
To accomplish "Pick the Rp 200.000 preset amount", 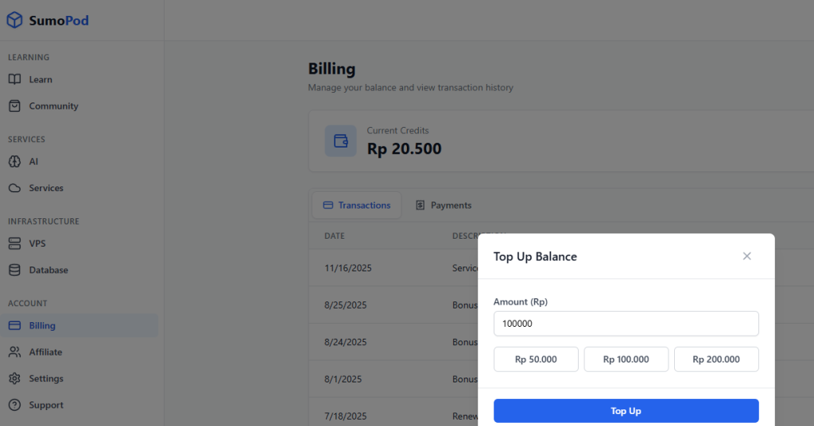I will coord(716,359).
